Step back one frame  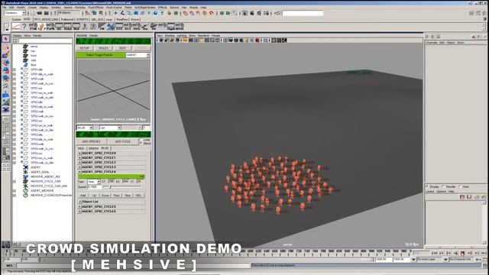(442, 253)
